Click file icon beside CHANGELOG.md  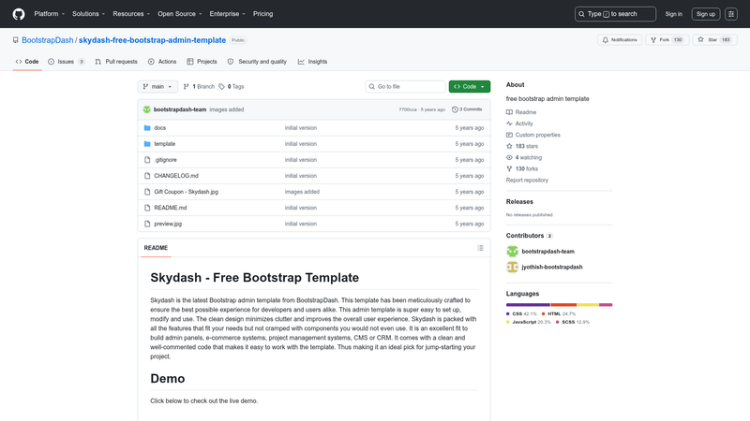point(147,176)
